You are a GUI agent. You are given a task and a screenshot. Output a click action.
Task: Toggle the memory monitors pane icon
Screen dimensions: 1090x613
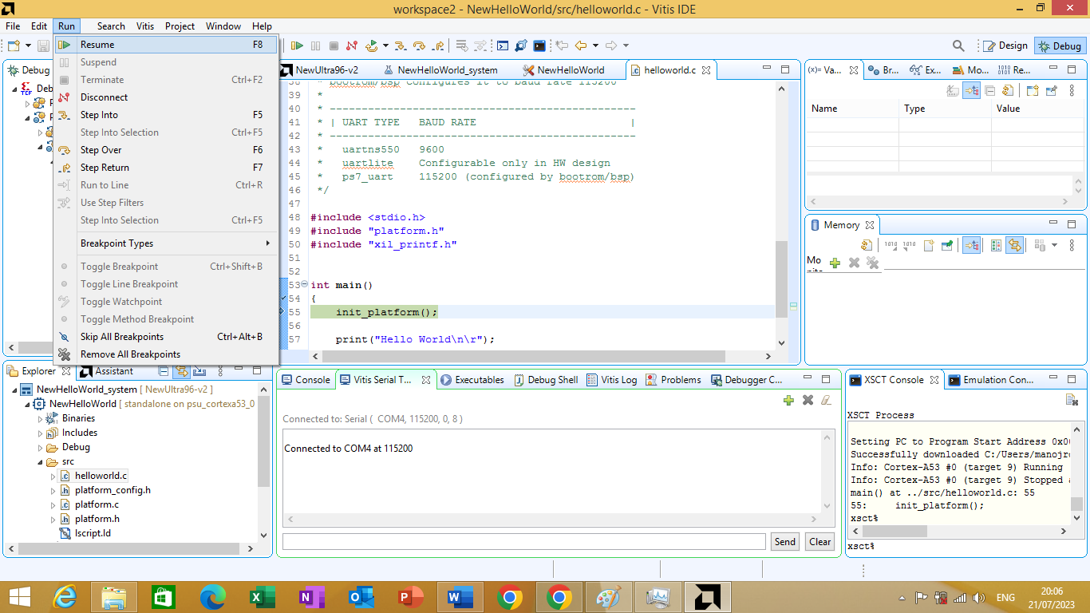(x=996, y=245)
